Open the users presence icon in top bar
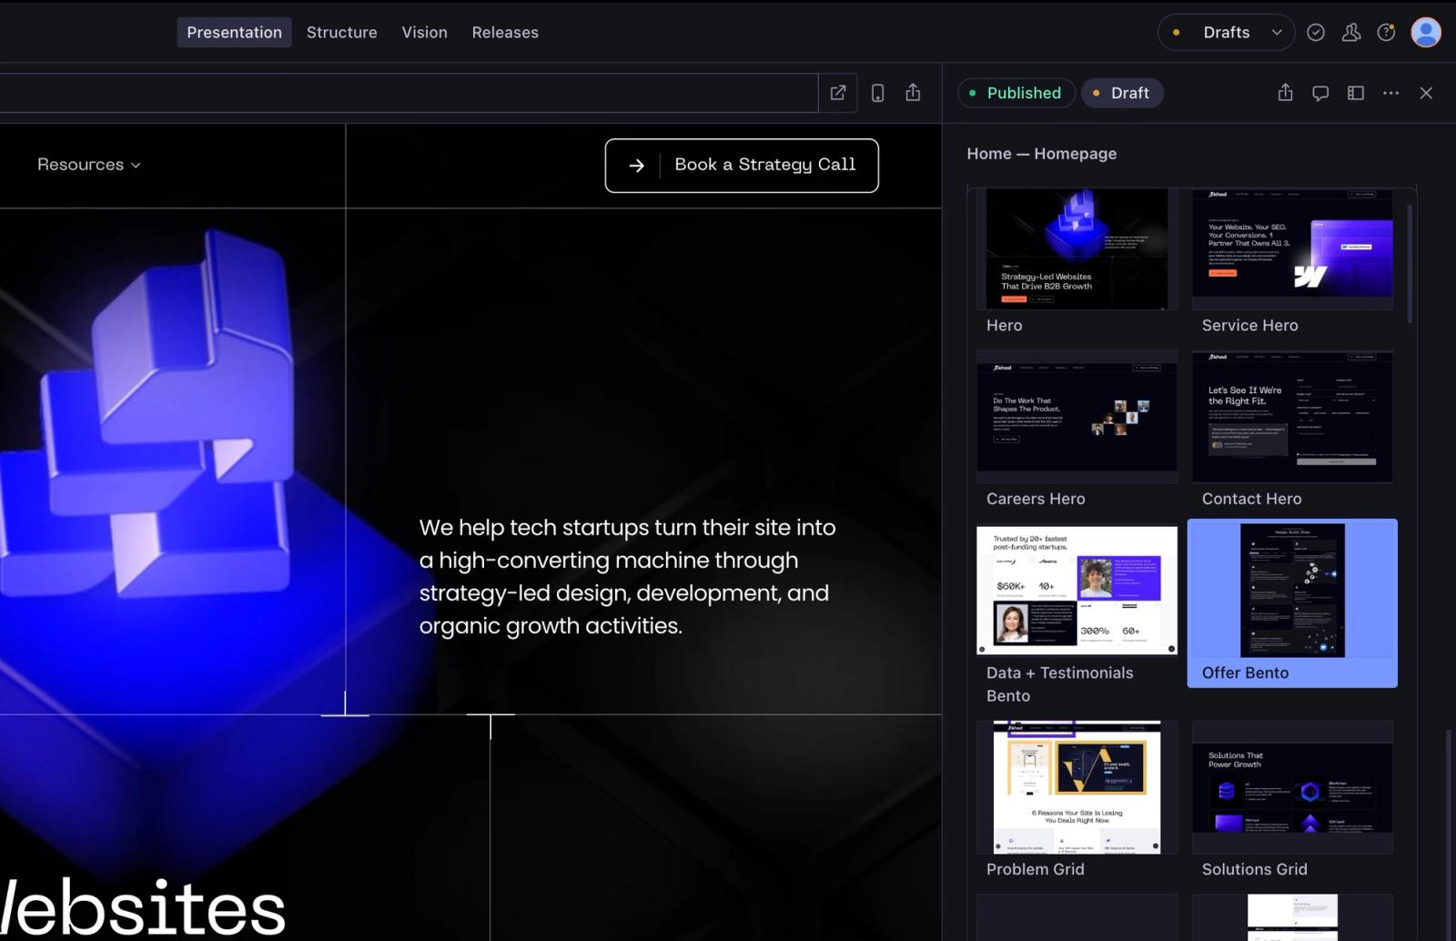Viewport: 1456px width, 941px height. point(1351,32)
